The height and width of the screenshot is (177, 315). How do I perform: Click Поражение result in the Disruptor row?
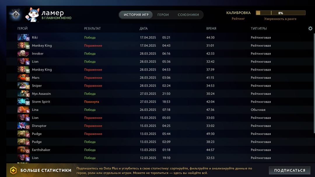pos(93,126)
